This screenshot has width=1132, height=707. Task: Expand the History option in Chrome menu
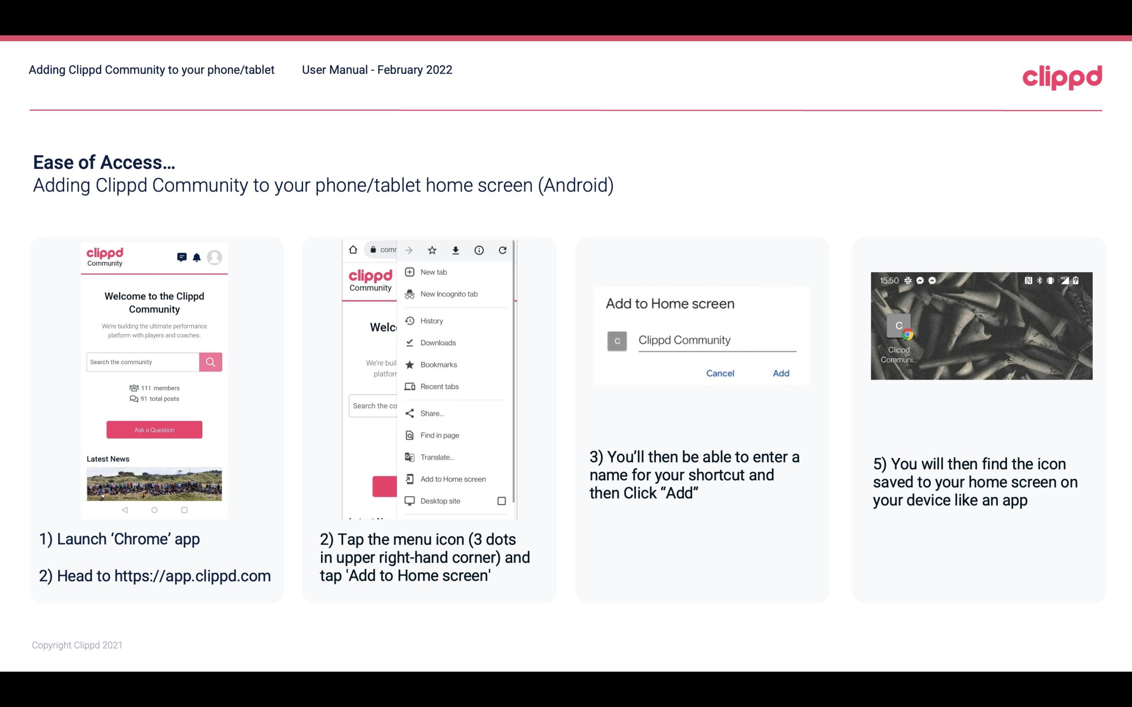pyautogui.click(x=431, y=320)
